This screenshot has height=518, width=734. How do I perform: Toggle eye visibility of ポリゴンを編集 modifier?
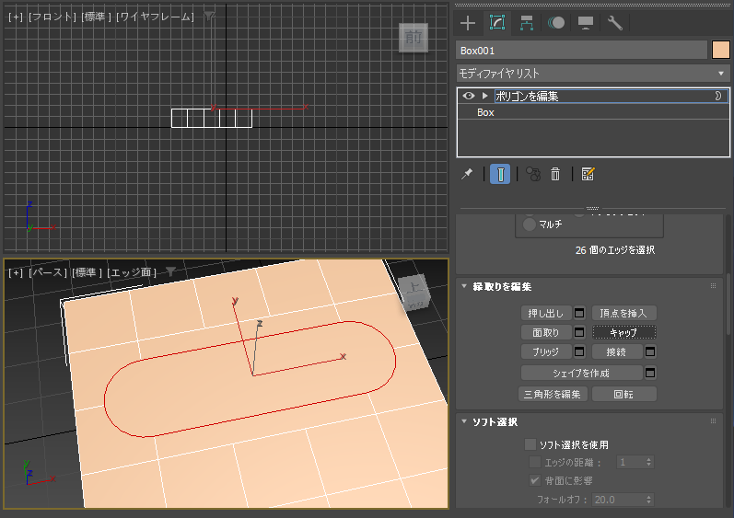[469, 96]
